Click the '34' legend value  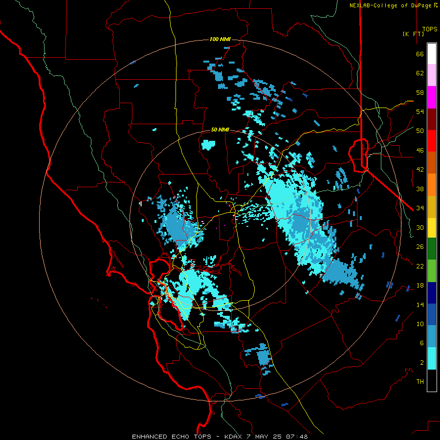pos(420,208)
